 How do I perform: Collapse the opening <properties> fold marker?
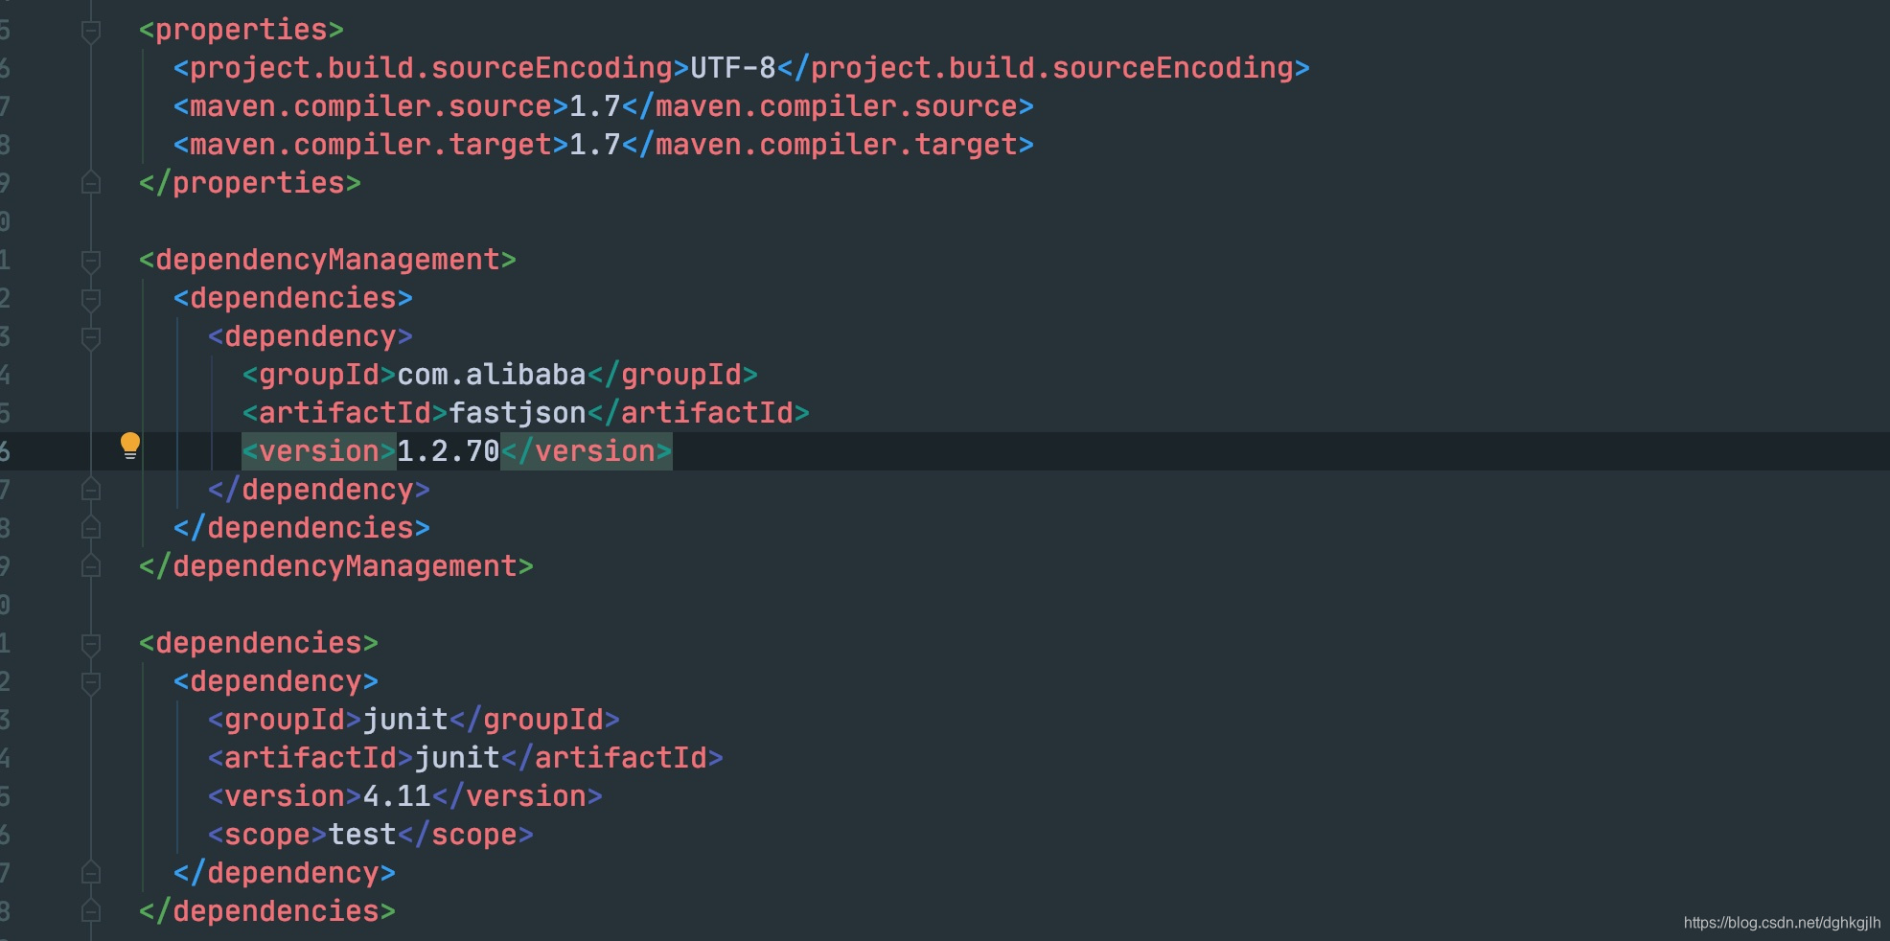[x=91, y=32]
